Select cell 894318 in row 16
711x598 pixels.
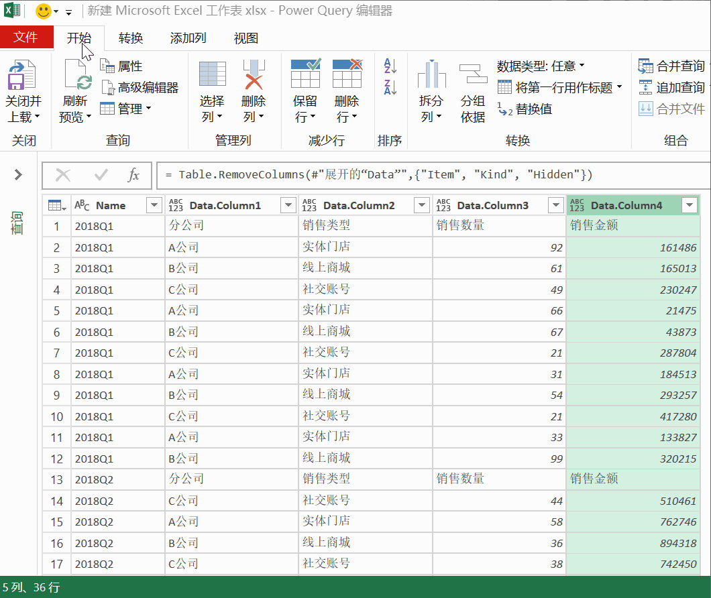tap(633, 543)
